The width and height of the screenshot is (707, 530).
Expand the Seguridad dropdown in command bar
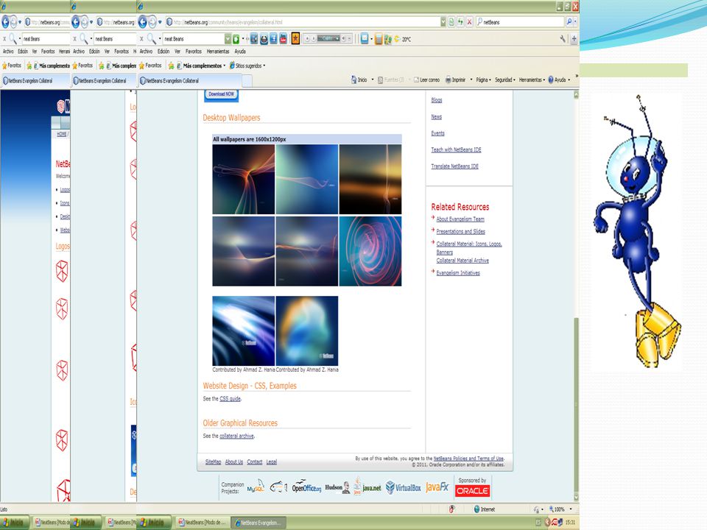pos(505,79)
